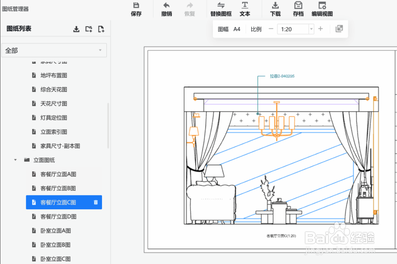397x264 pixels.
Task: Click the orange wall lamp in the drawing
Action: [x=193, y=136]
